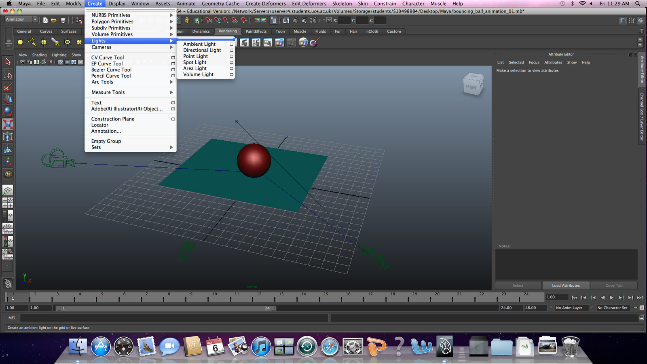Open Spot Light options box
Image resolution: width=647 pixels, height=364 pixels.
(231, 62)
